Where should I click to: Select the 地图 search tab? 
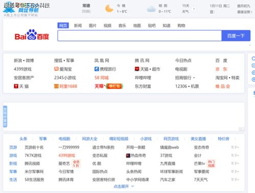[137, 26]
